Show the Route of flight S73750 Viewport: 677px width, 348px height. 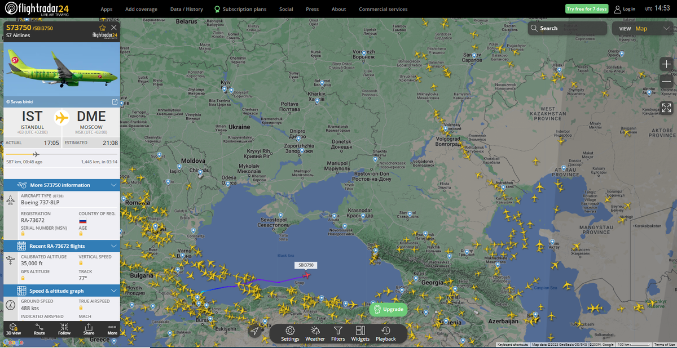coord(39,329)
